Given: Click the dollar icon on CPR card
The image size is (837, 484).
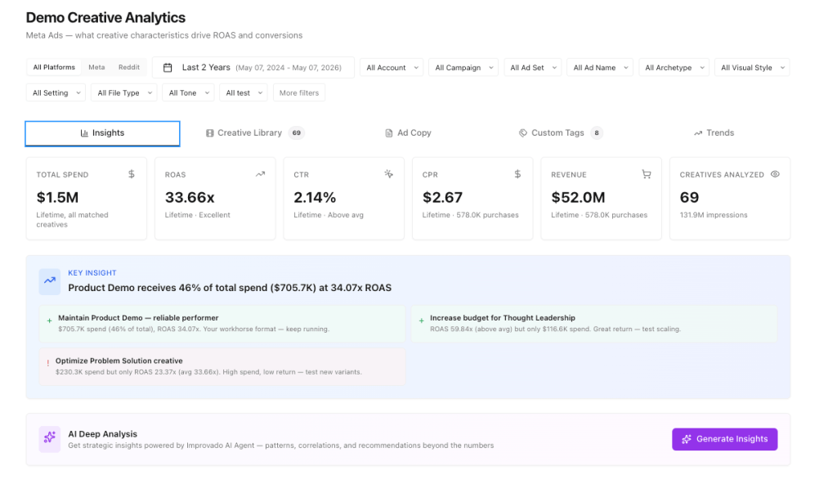Looking at the screenshot, I should [x=517, y=174].
